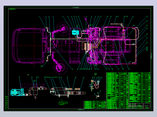Select the large green parts list table
The height and width of the screenshot is (117, 157).
(x=128, y=91)
